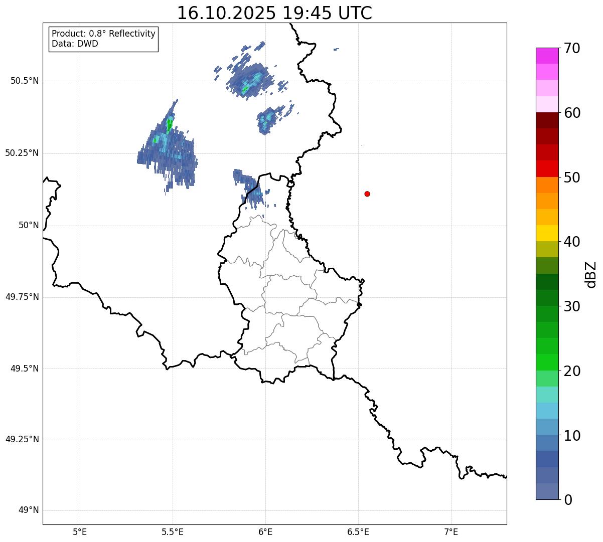Click the latitude label "50.5°N"
603x542 pixels.
coord(25,81)
